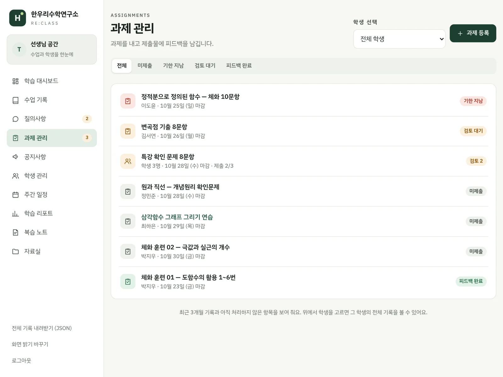Open 학습 대시보드 grid icon
Image resolution: width=503 pixels, height=377 pixels.
(x=15, y=81)
